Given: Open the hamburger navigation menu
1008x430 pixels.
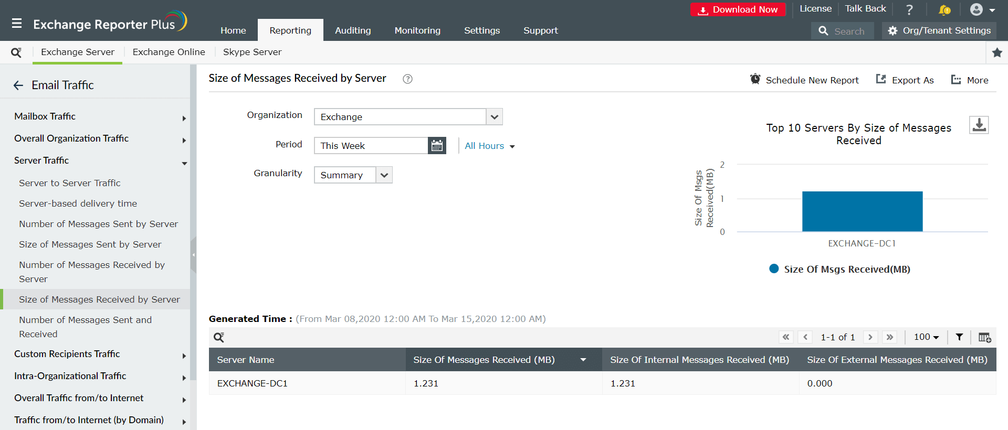Looking at the screenshot, I should coord(17,24).
